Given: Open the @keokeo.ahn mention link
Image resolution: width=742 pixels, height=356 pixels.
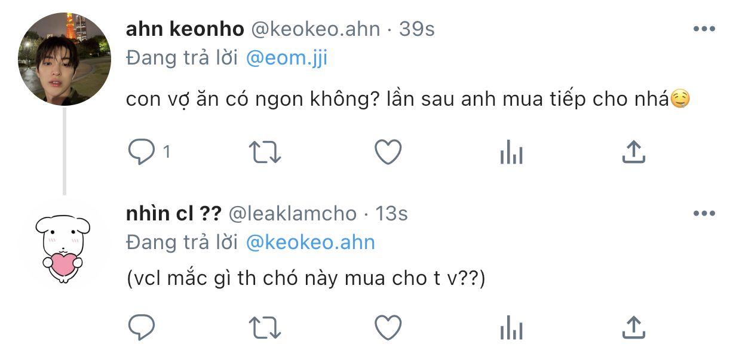Looking at the screenshot, I should click(x=311, y=242).
